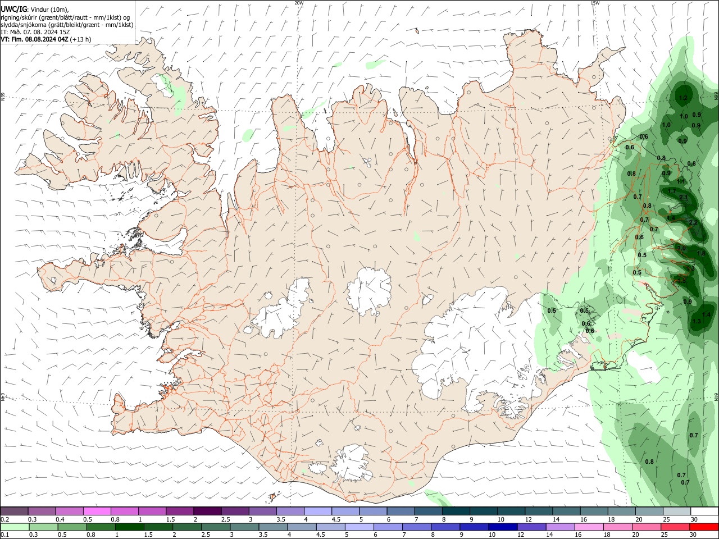The height and width of the screenshot is (539, 719).
Task: Pick the darkest green 1 swatch in lower legend row
Action: (x=129, y=527)
